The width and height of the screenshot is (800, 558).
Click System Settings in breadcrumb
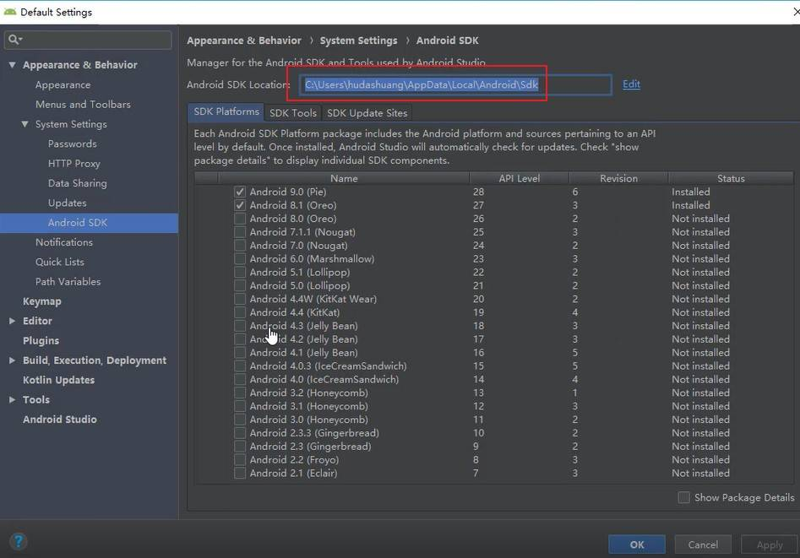tap(358, 41)
